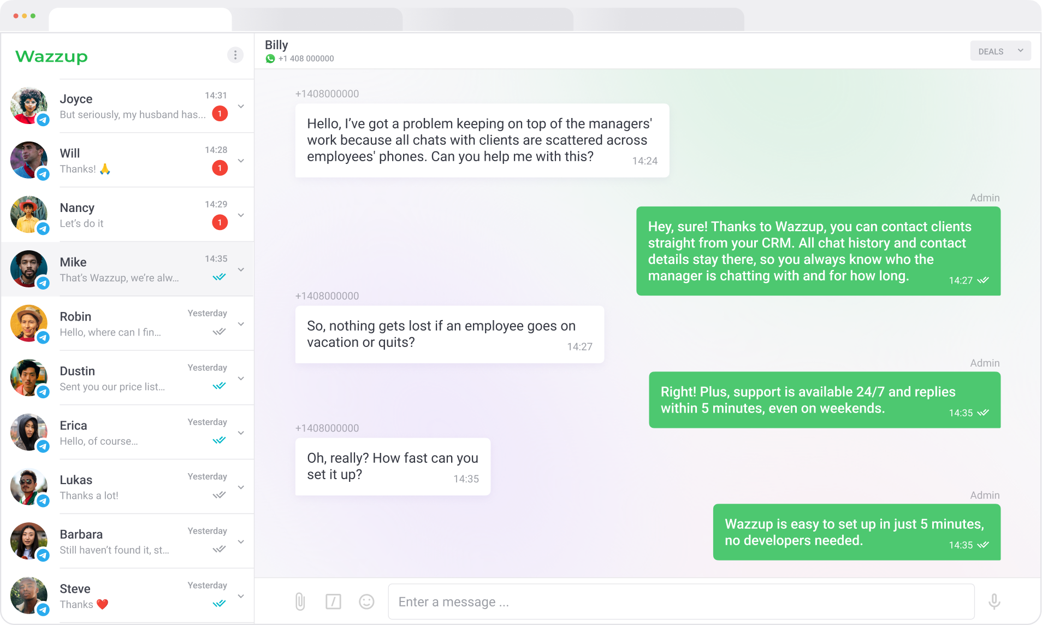Expand the chevron for Barbara's chat
Viewport: 1042px width, 625px height.
241,541
